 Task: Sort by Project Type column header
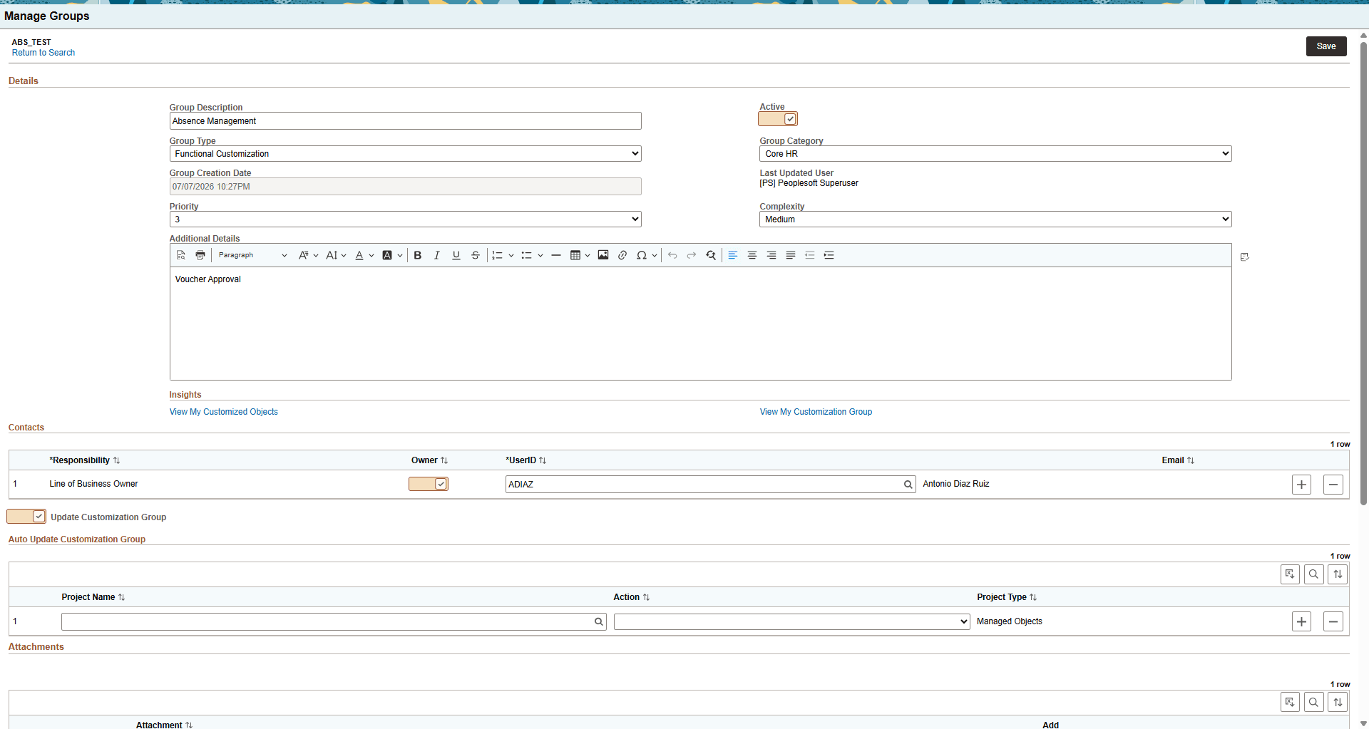(x=1007, y=597)
